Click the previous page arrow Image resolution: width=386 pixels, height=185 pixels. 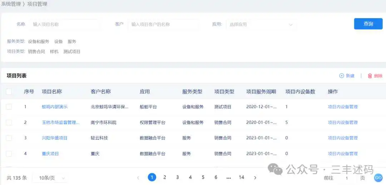(x=138, y=177)
